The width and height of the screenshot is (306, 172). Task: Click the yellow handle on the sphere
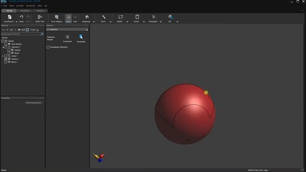(206, 93)
